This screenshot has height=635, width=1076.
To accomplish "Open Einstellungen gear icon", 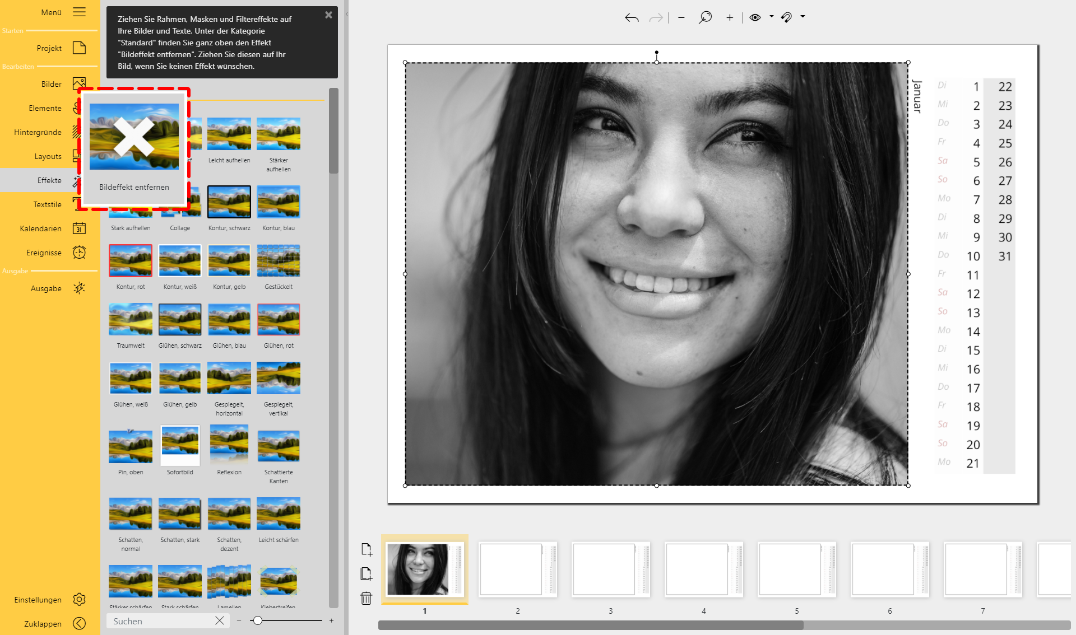I will pos(79,600).
